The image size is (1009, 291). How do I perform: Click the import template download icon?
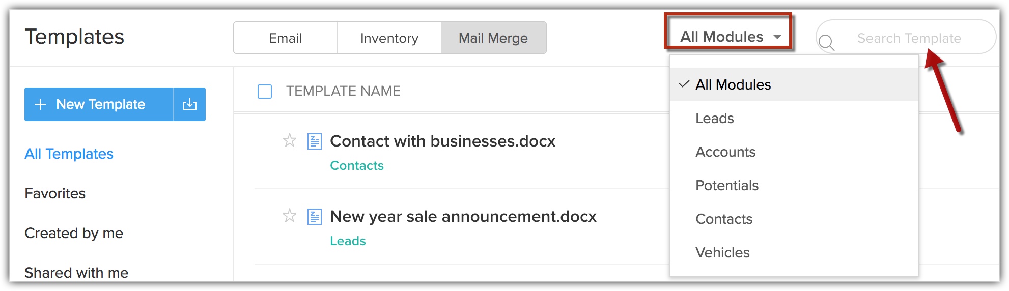190,104
